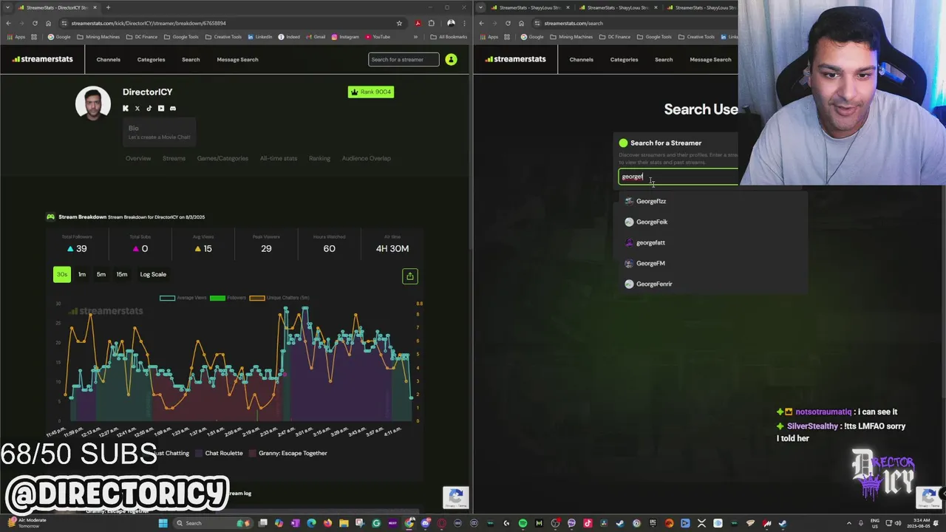Screen dimensions: 946x532
Task: Select the 5m chart interval
Action: pyautogui.click(x=101, y=274)
